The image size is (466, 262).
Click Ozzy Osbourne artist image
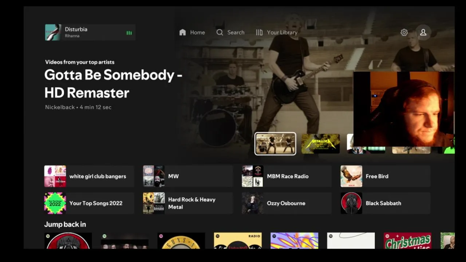click(252, 203)
